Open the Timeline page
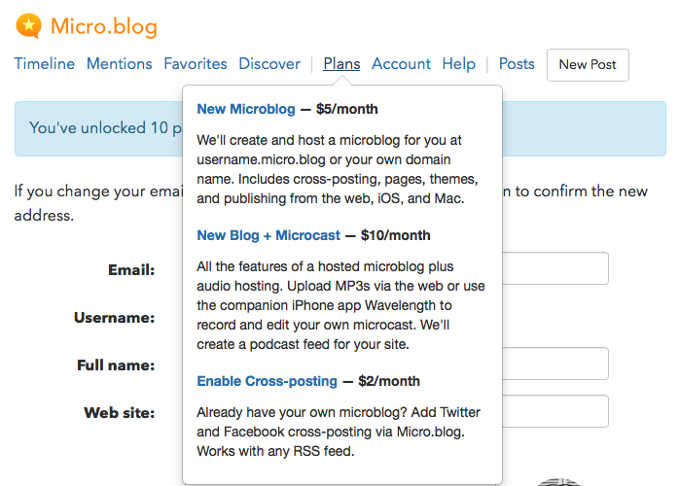The height and width of the screenshot is (486, 679). 45,63
